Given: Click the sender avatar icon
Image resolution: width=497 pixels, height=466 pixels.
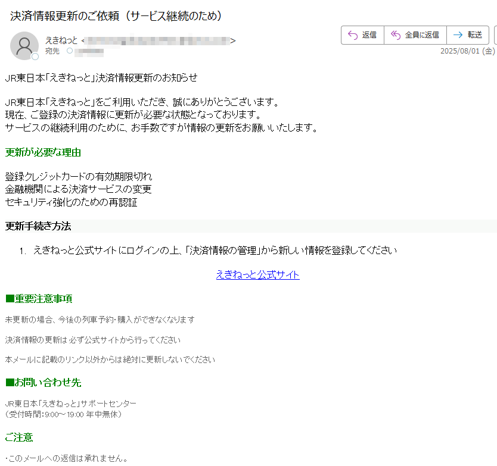Looking at the screenshot, I should click(24, 46).
